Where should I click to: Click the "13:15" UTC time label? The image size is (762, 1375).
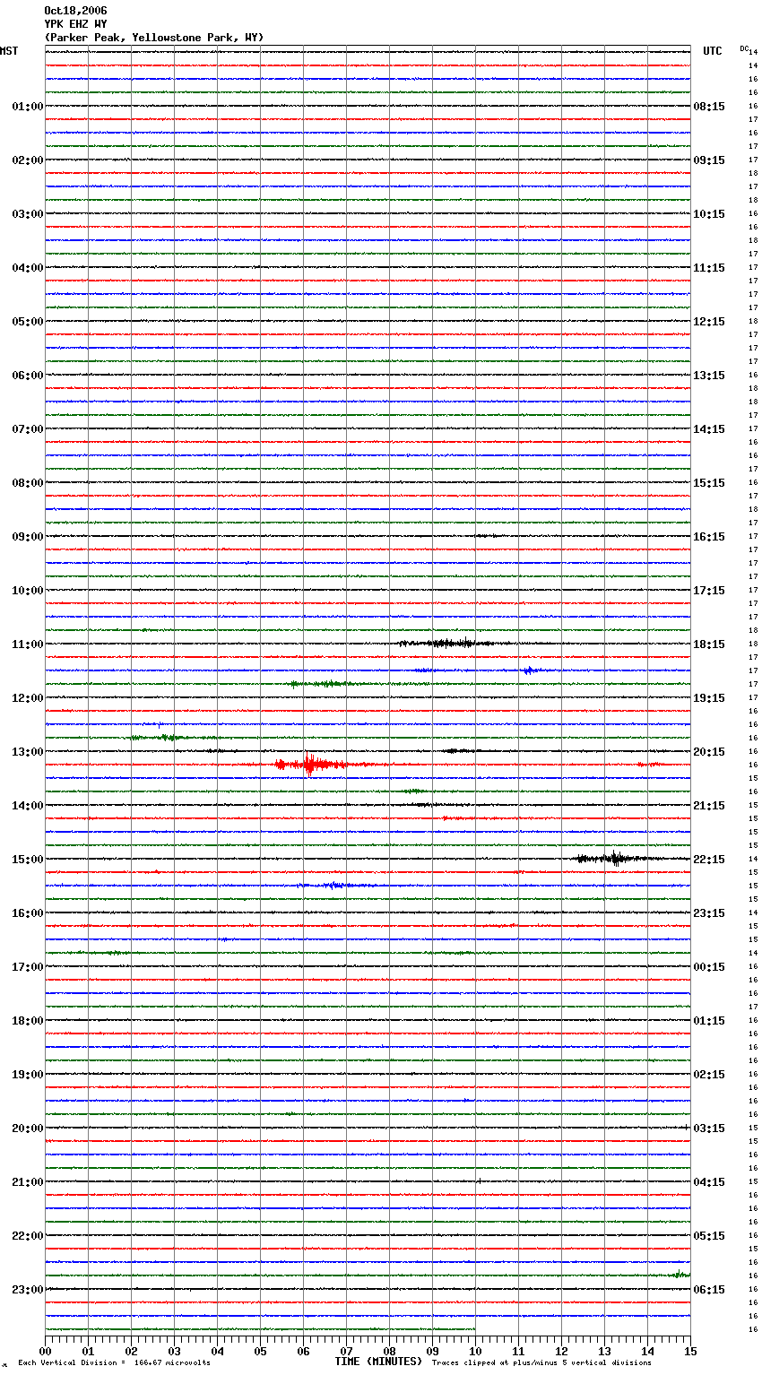(709, 376)
